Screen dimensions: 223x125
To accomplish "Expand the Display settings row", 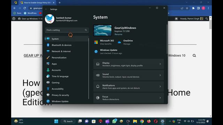I will click(x=129, y=64).
